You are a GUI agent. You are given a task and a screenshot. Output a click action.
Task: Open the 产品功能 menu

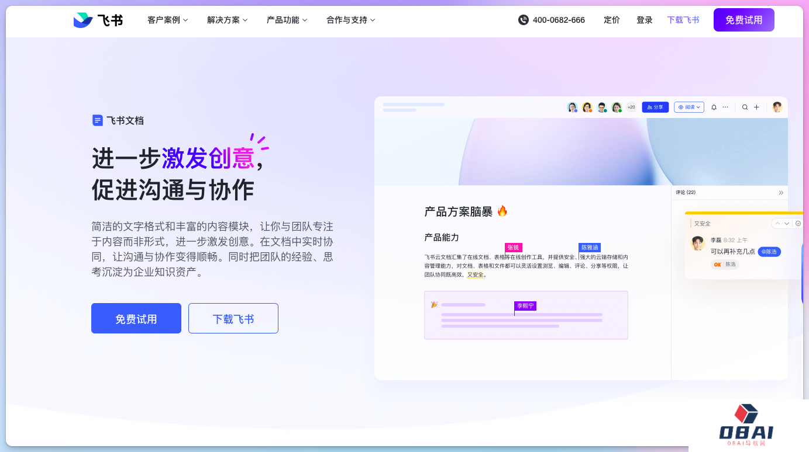pyautogui.click(x=287, y=20)
